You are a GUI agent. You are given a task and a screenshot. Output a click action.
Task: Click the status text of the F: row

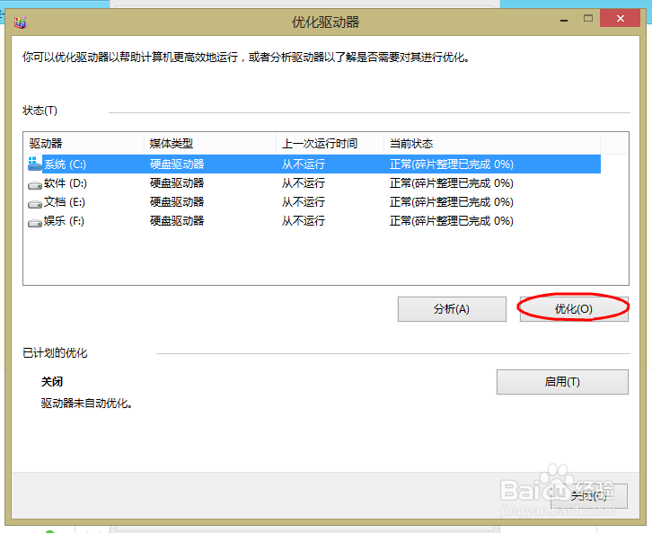[451, 220]
